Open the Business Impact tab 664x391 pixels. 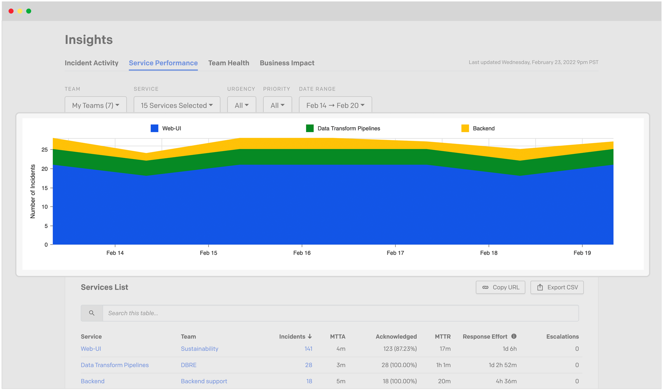pos(287,63)
